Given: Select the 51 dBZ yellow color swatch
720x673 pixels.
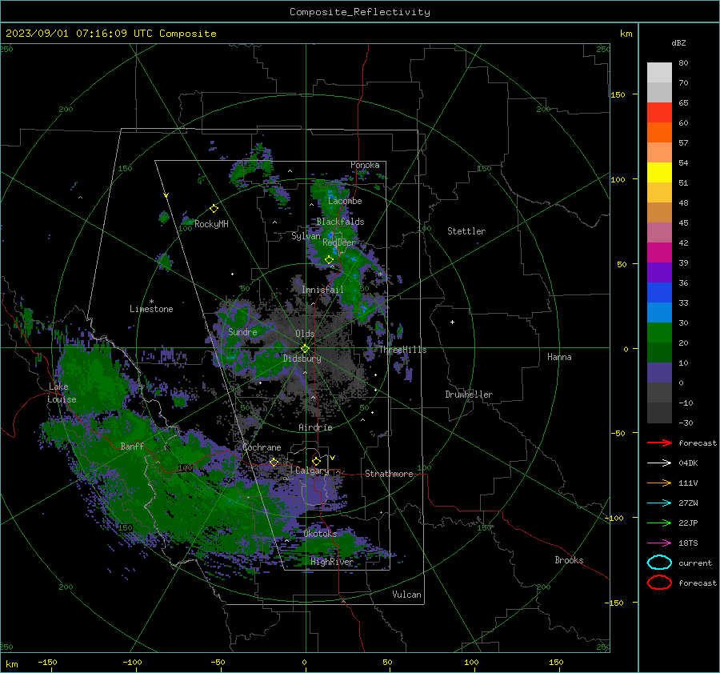Looking at the screenshot, I should pos(659,172).
